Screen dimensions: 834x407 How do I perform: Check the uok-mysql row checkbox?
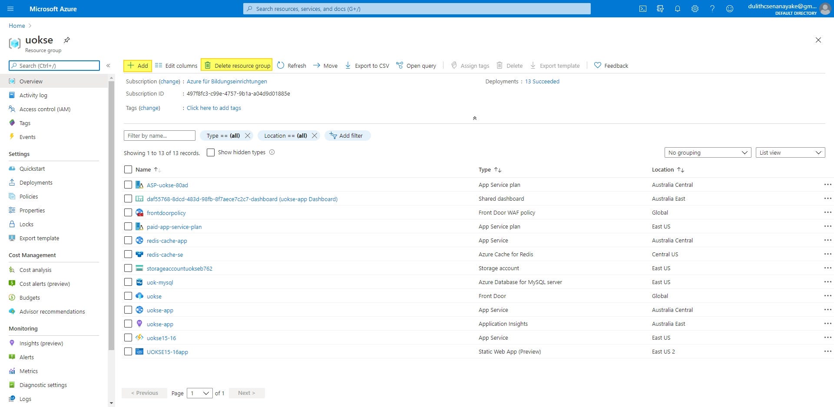click(x=128, y=282)
